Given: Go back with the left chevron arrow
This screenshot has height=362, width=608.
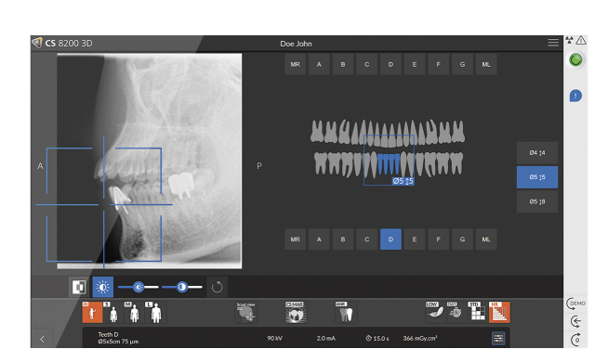Looking at the screenshot, I should 42,339.
